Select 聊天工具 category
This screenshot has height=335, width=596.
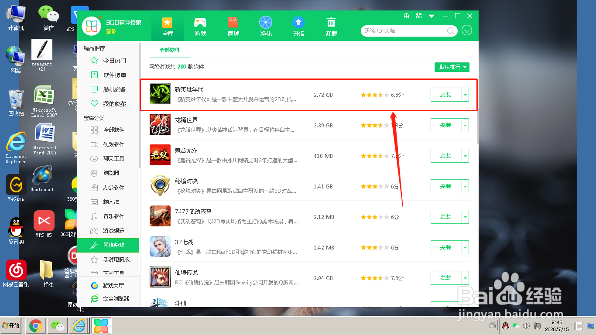108,159
